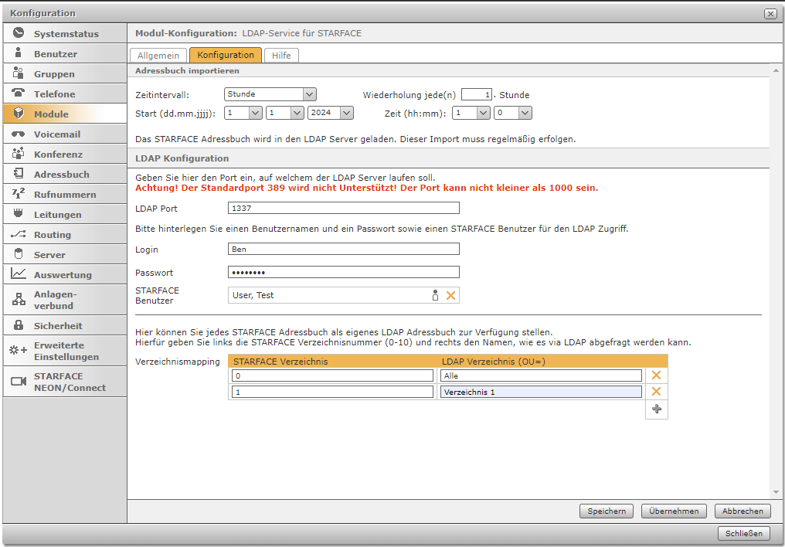Click the Wiederholung jede(n) number field
Viewport: 785px width, 547px height.
(477, 94)
